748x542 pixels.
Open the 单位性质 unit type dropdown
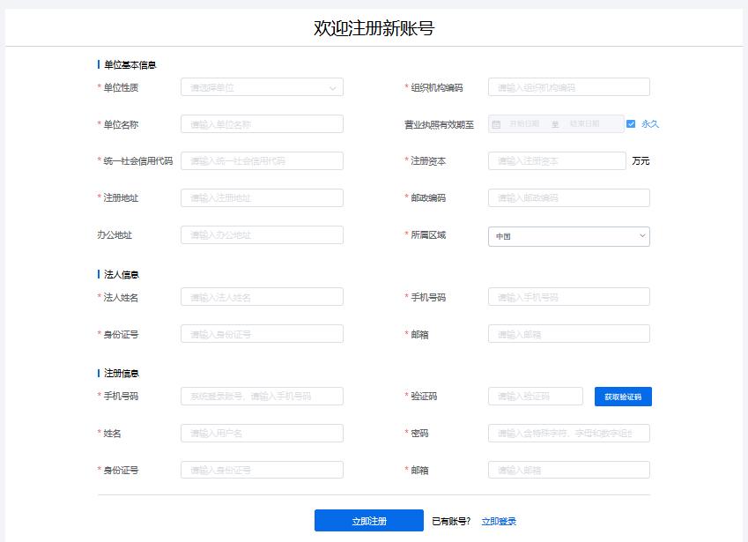pos(262,86)
